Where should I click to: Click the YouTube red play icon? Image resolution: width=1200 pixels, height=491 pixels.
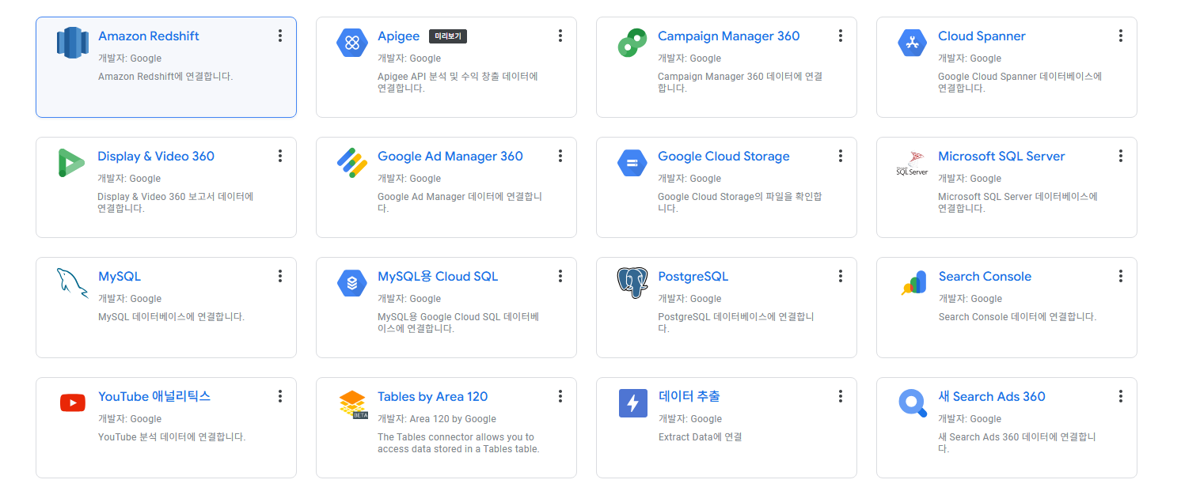click(x=72, y=403)
